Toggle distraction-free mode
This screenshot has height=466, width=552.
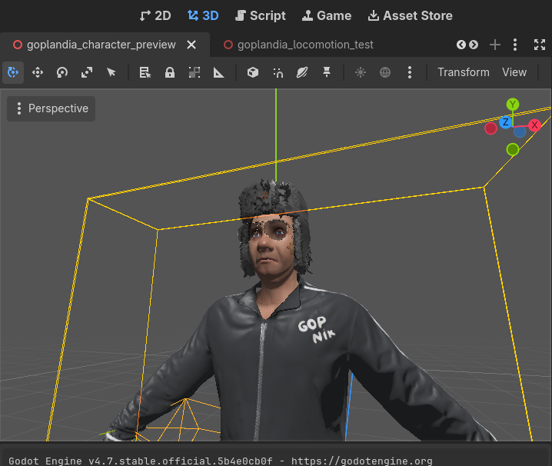540,45
